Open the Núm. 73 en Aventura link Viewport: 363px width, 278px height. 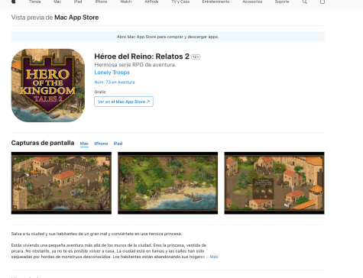click(x=115, y=82)
